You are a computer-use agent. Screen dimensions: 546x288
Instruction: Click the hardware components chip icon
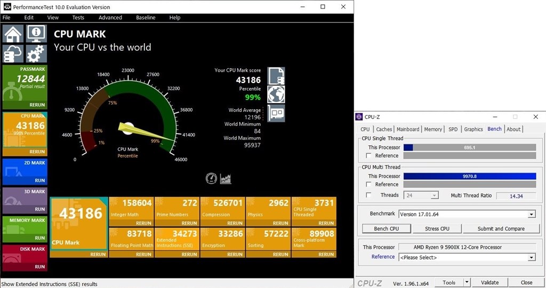276,113
